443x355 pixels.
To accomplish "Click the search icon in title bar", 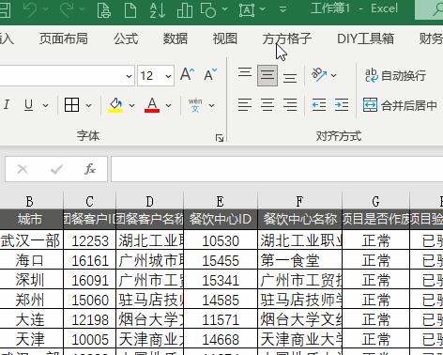I will [437, 9].
